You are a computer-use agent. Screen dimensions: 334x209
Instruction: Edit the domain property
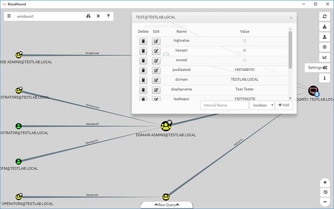156,80
